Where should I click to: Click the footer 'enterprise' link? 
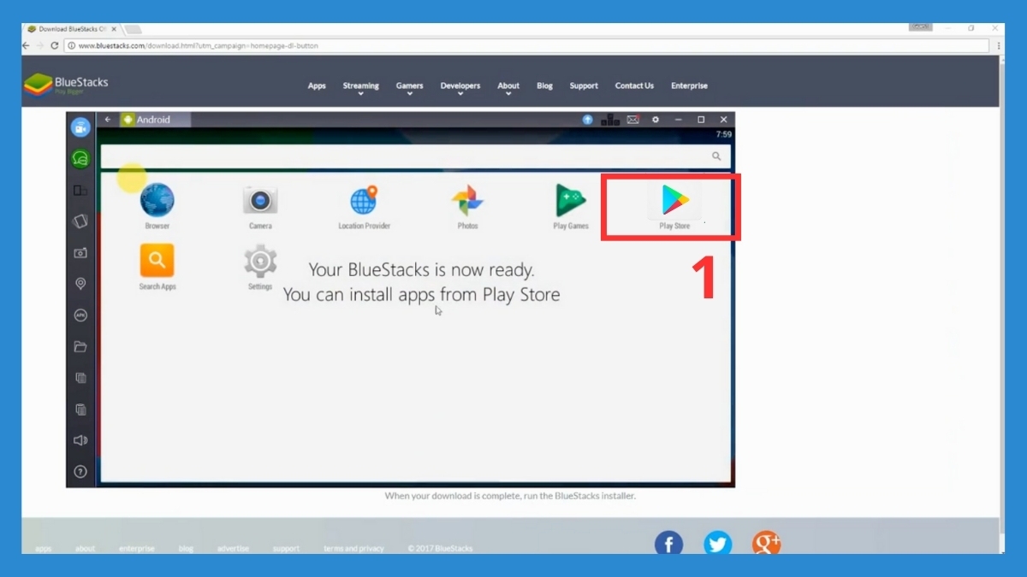click(137, 549)
